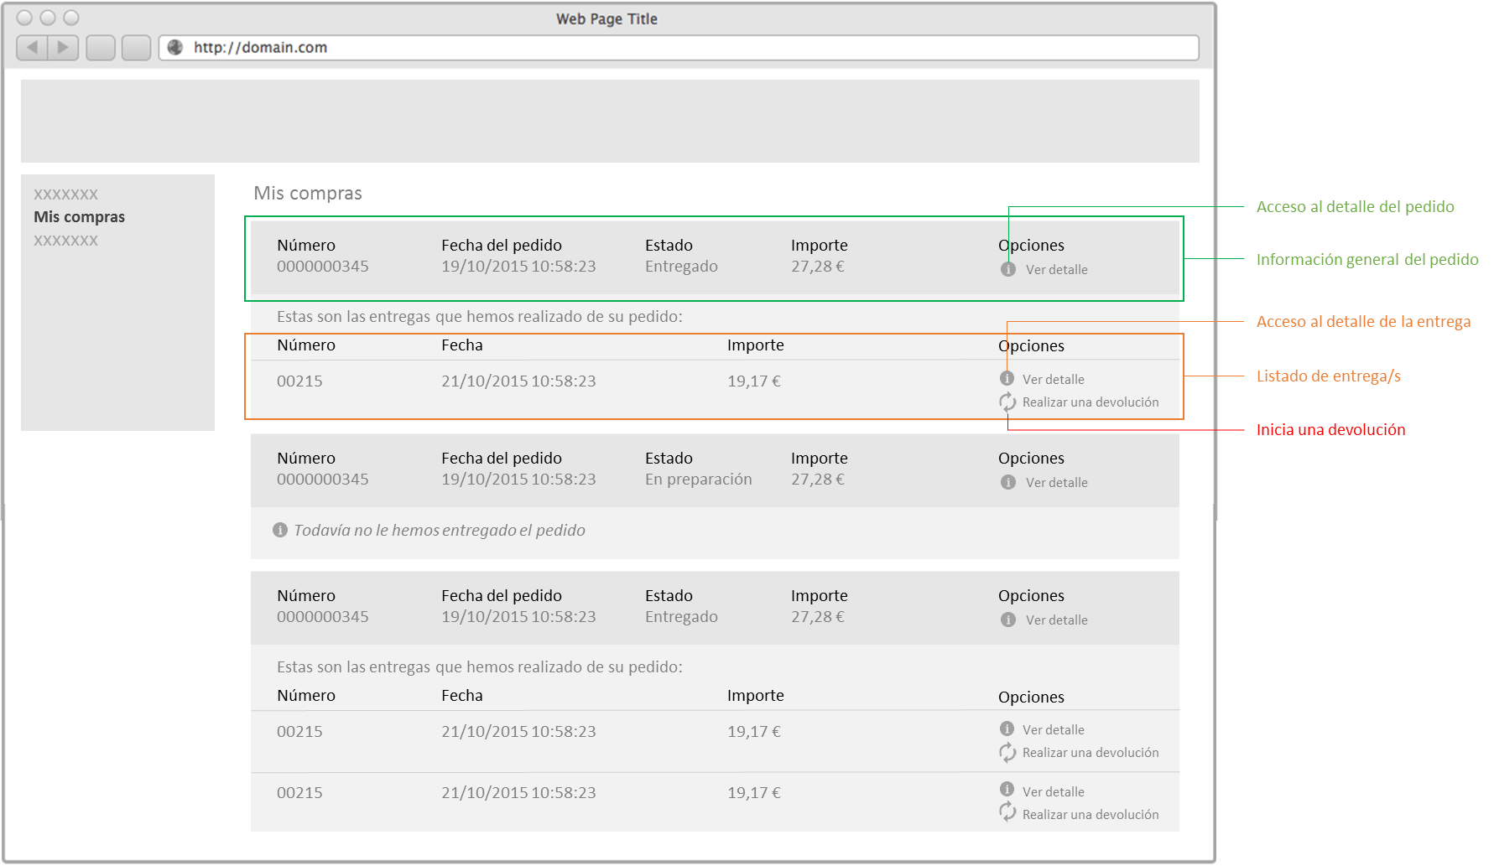Go back with the browser back arrow

32,48
